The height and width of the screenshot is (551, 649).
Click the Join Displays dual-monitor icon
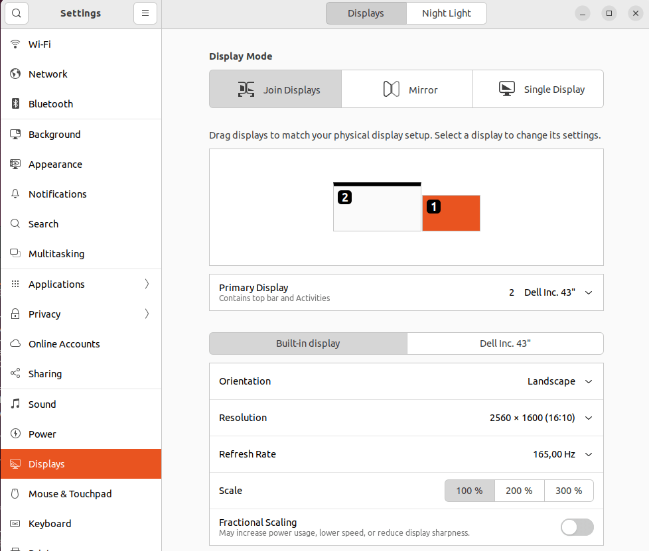pos(246,90)
